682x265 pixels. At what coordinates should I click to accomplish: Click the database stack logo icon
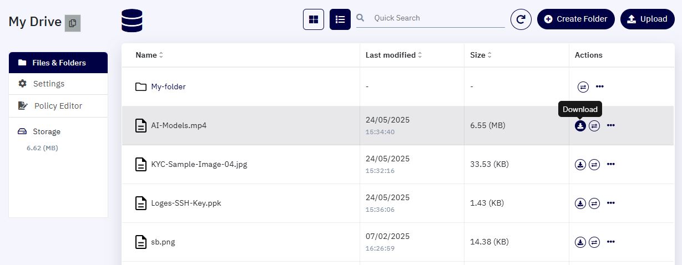point(132,21)
